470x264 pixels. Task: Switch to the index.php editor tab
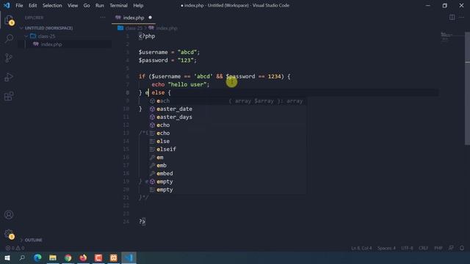tap(134, 18)
